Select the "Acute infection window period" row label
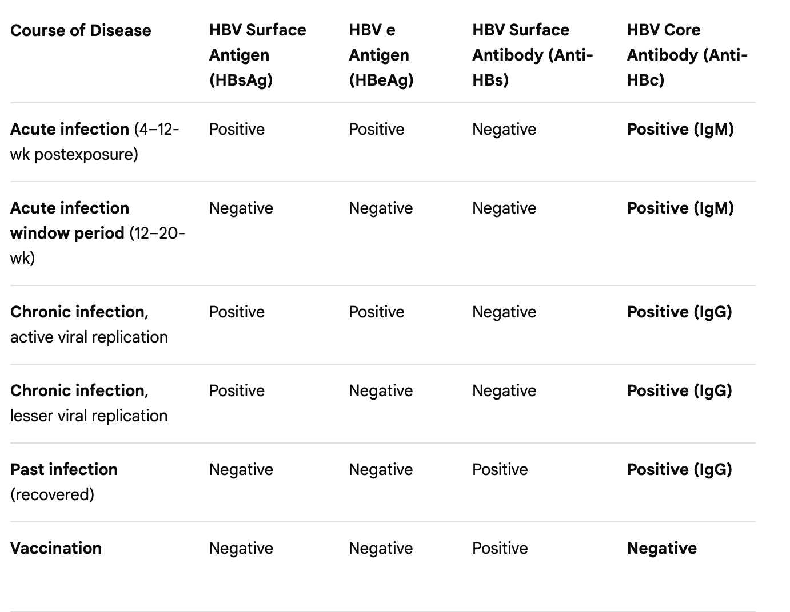 click(97, 233)
